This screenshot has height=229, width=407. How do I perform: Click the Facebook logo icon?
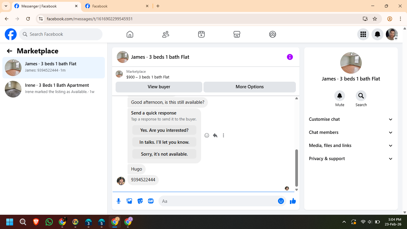click(11, 34)
